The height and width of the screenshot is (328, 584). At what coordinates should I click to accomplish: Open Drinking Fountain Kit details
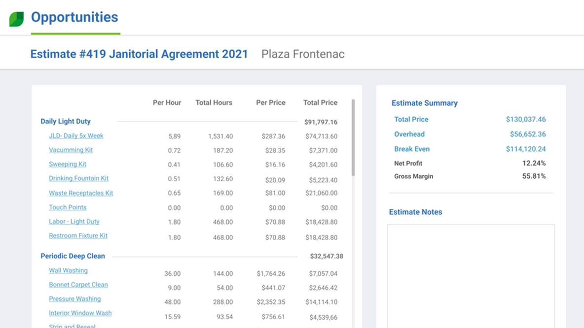point(78,179)
